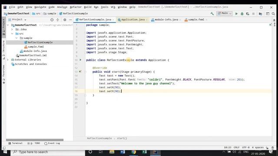Viewport: 278px width, 156px height.
Task: Open Structure tool window sidebar button
Action: (4, 50)
